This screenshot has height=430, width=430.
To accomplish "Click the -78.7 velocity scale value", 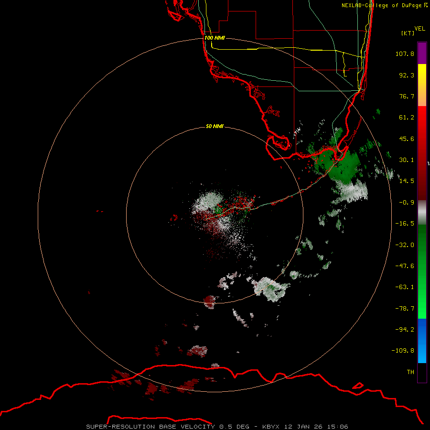I will click(x=405, y=309).
